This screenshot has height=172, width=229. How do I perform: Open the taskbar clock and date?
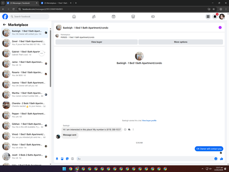point(218,169)
